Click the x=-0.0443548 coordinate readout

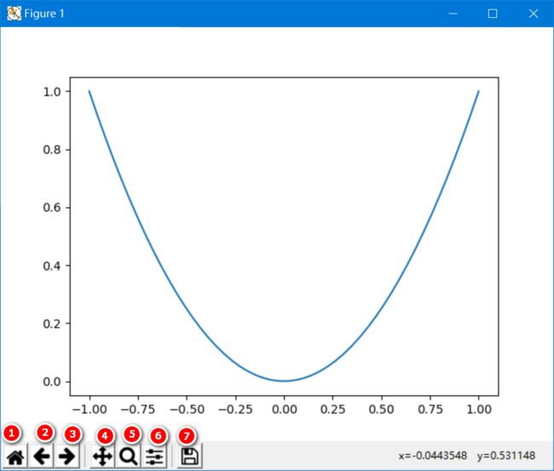point(432,456)
